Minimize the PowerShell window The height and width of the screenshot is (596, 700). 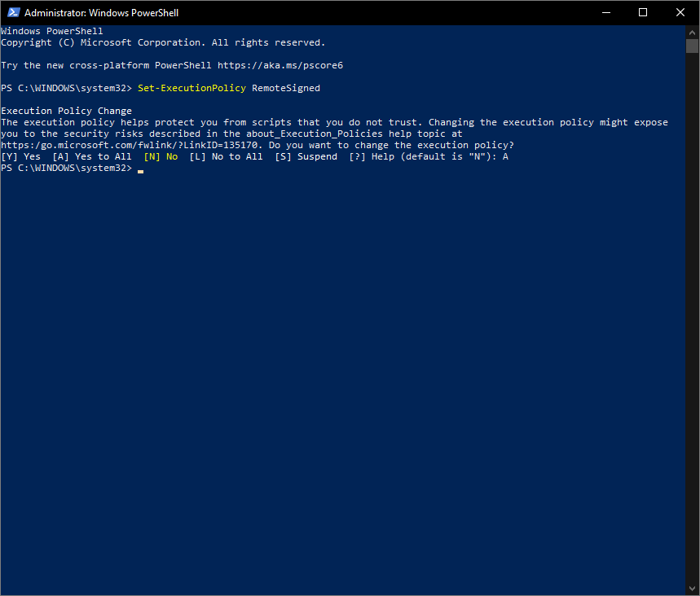(605, 12)
